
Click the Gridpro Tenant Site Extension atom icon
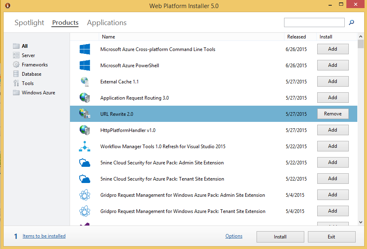(x=85, y=211)
